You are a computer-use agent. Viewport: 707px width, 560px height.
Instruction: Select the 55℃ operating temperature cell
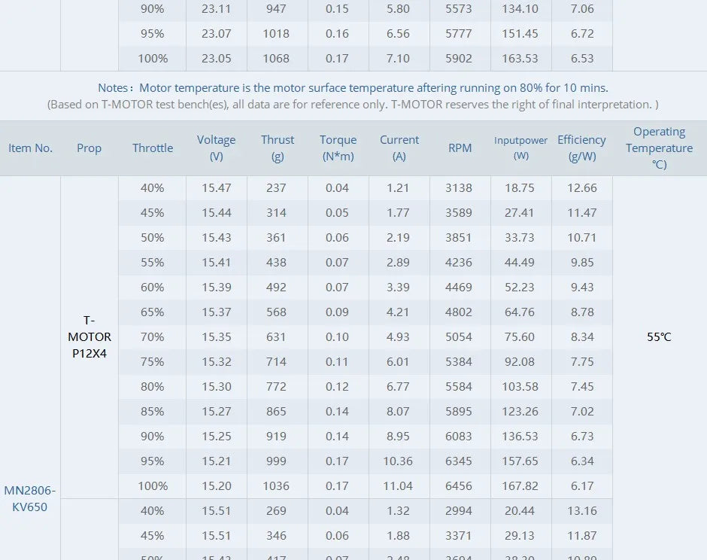click(659, 337)
